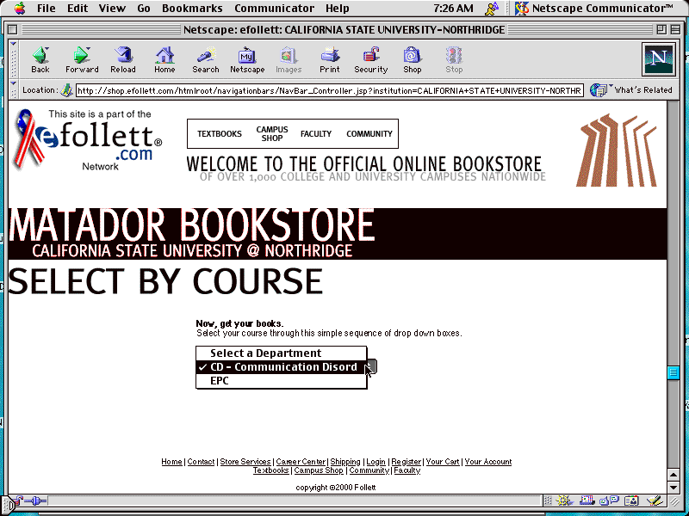This screenshot has width=689, height=516.
Task: Follow the Faculty footer link
Action: 407,470
